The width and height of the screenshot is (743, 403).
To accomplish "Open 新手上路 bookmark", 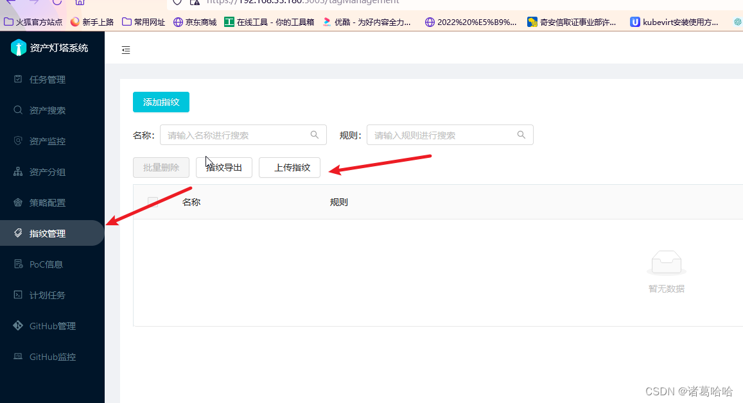I will (x=92, y=22).
